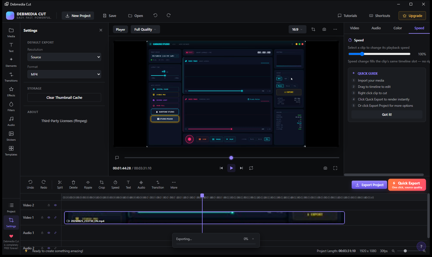The image size is (432, 257).
Task: Click the Ripple delete tool
Action: [x=88, y=184]
